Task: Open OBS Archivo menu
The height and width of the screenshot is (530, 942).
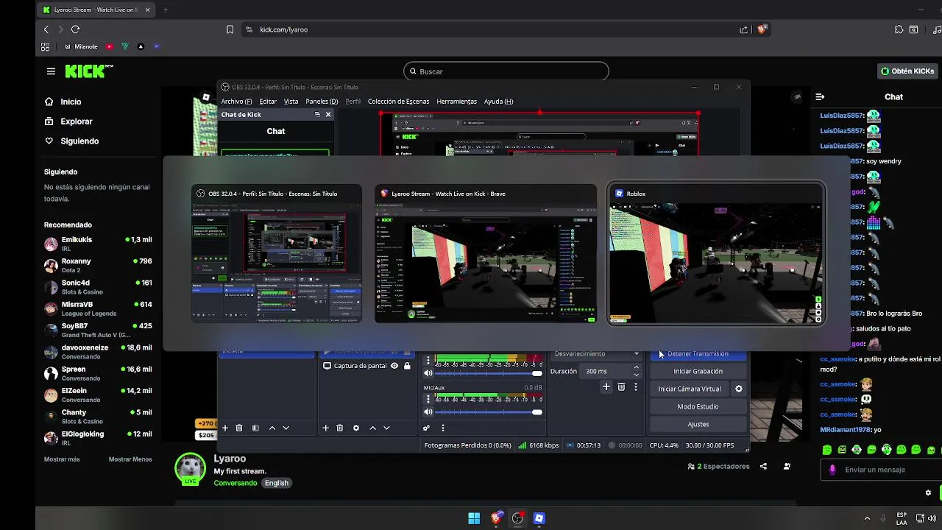Action: 236,102
